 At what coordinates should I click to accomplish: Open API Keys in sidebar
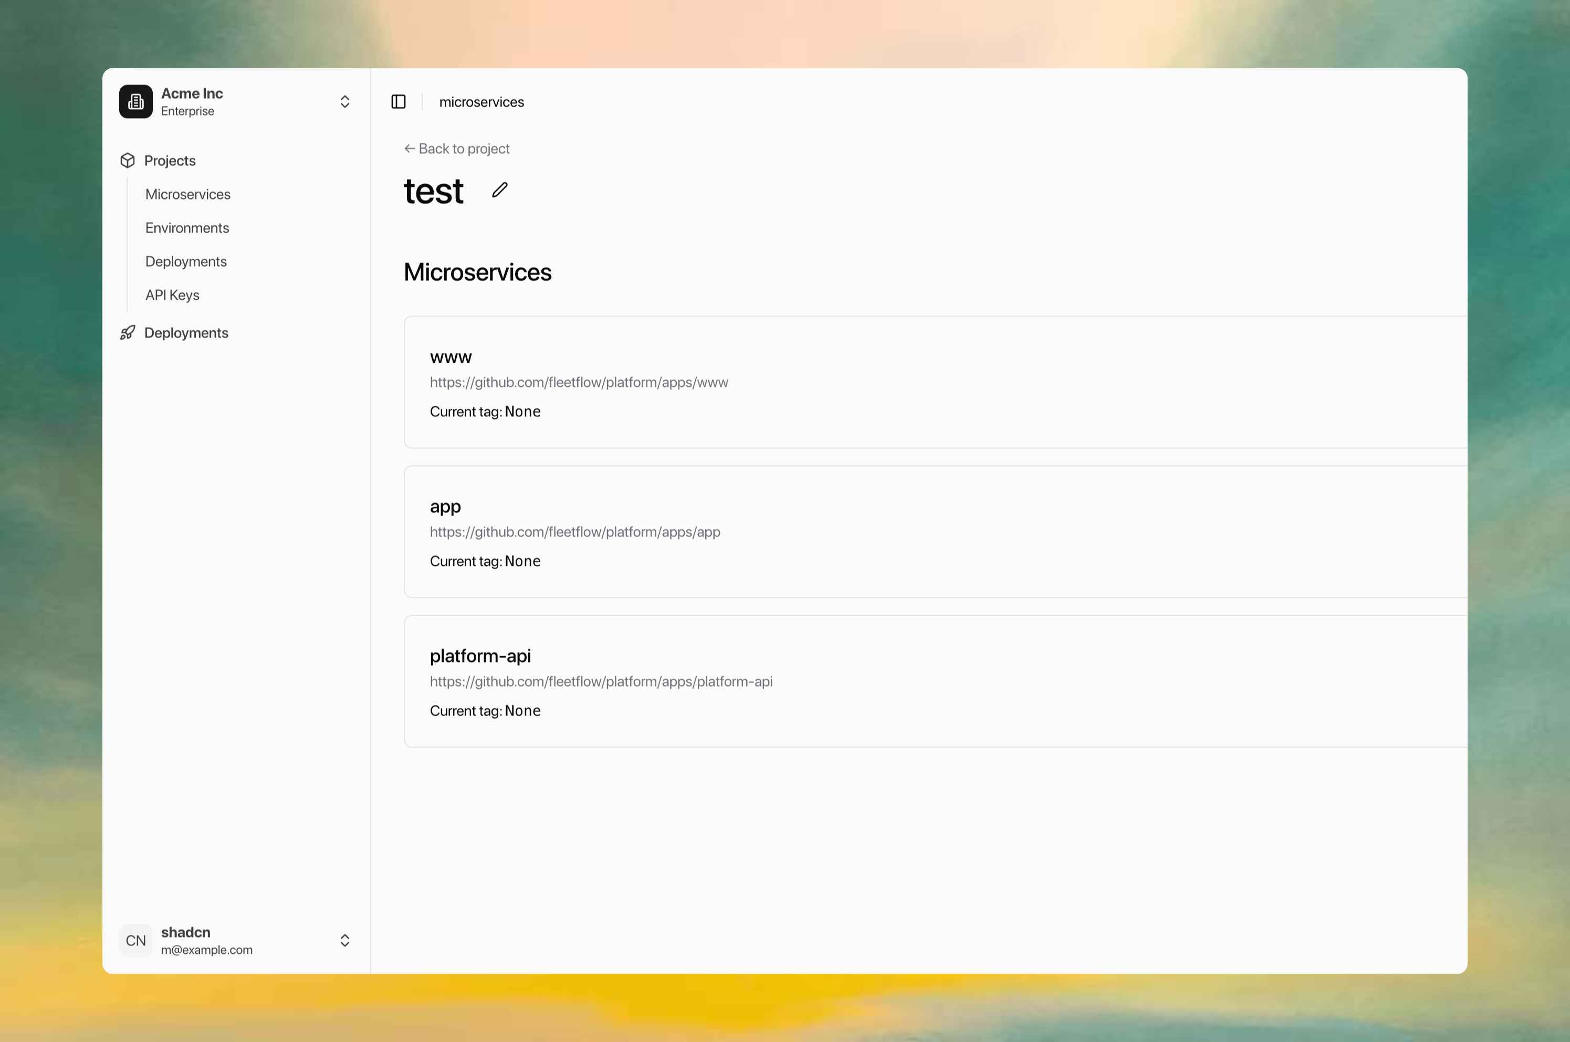click(172, 295)
